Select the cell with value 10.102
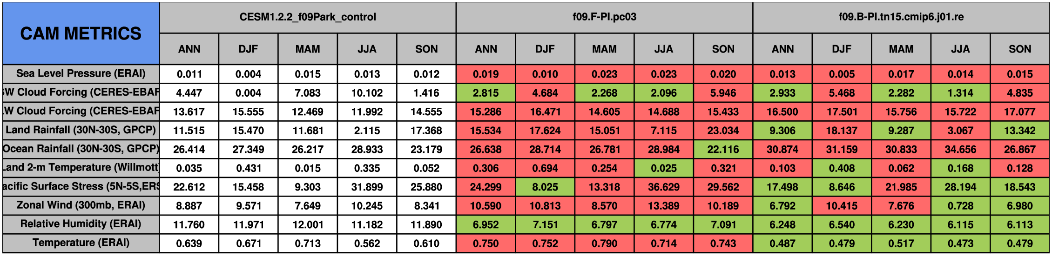1052x256 pixels. click(x=367, y=93)
